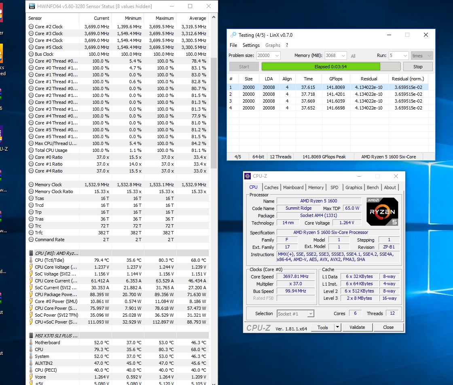
Task: Click the AMD Ryzen 5 logo in CPU-Z
Action: [382, 212]
